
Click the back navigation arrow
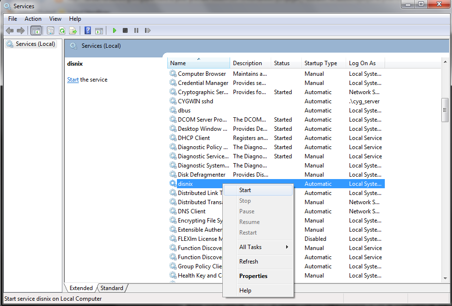(10, 30)
